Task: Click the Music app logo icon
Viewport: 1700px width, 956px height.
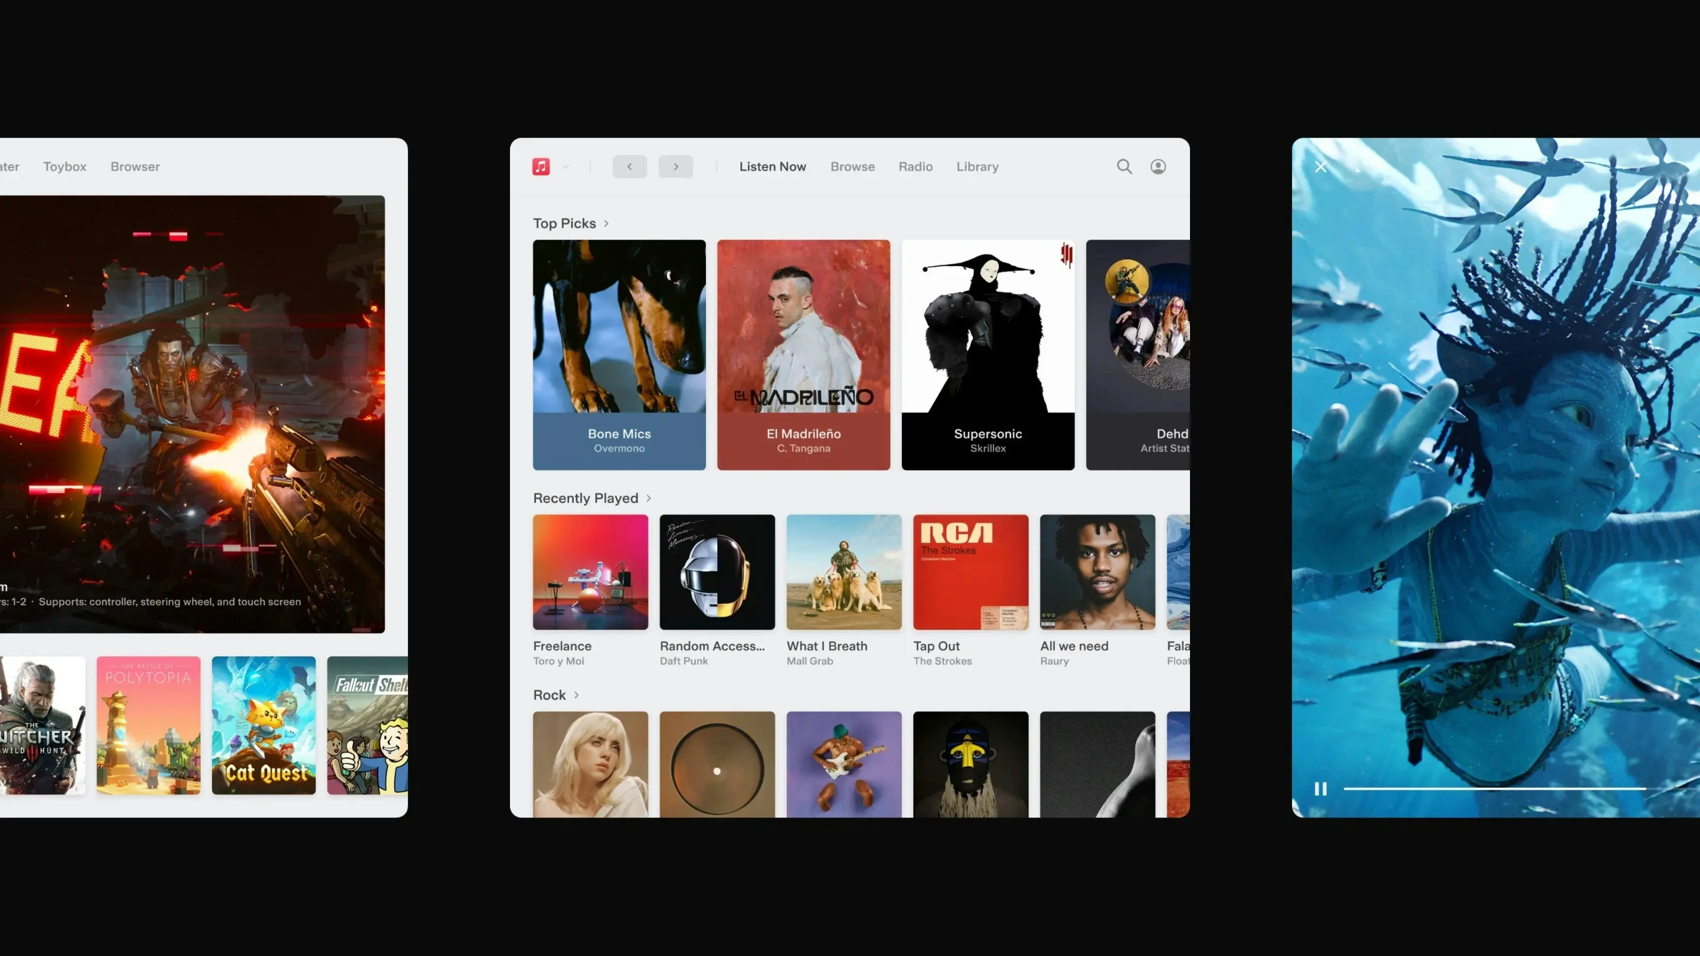Action: tap(541, 166)
